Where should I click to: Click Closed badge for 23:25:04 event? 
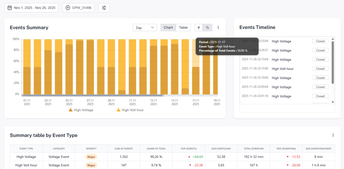[x=320, y=41]
